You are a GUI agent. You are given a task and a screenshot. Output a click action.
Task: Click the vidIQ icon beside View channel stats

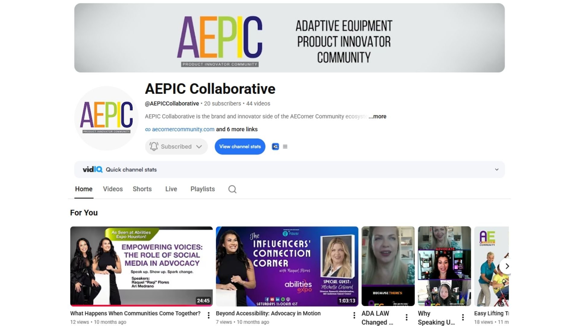(x=275, y=147)
